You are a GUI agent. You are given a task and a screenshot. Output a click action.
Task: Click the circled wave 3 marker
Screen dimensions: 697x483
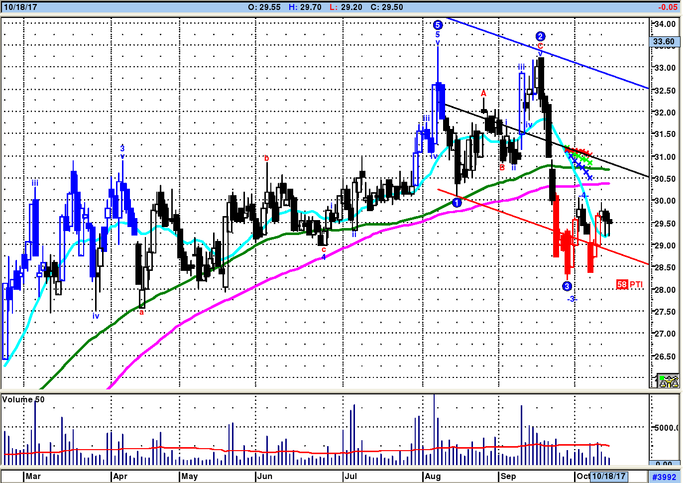[x=567, y=286]
